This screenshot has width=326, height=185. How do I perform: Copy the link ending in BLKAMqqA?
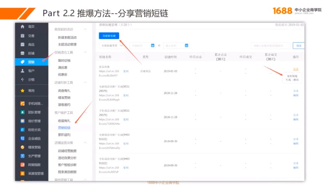click(126, 95)
